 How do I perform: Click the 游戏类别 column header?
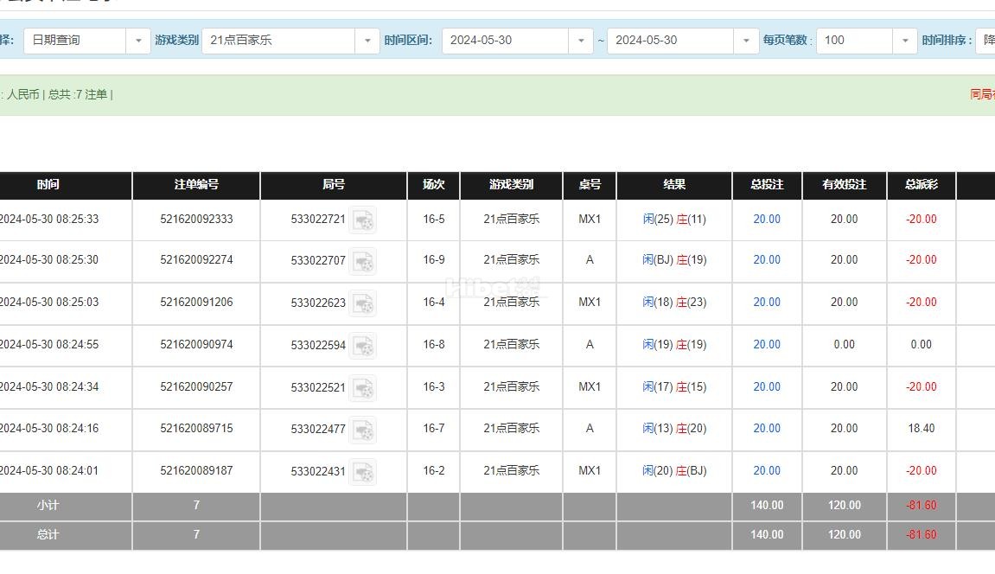click(512, 185)
